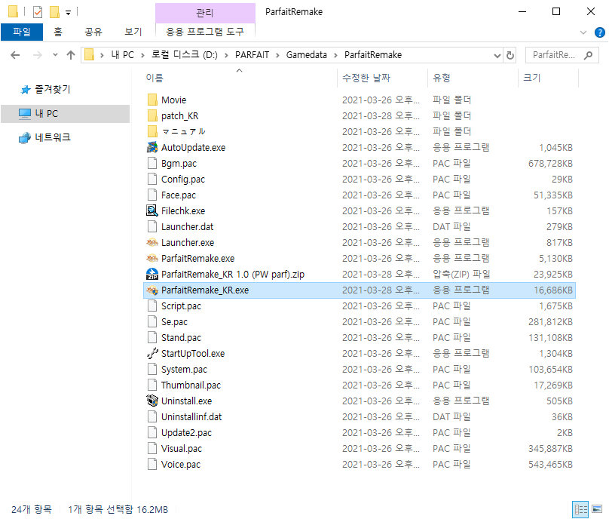Select the マニュアル folder icon
The height and width of the screenshot is (519, 609).
pos(152,131)
